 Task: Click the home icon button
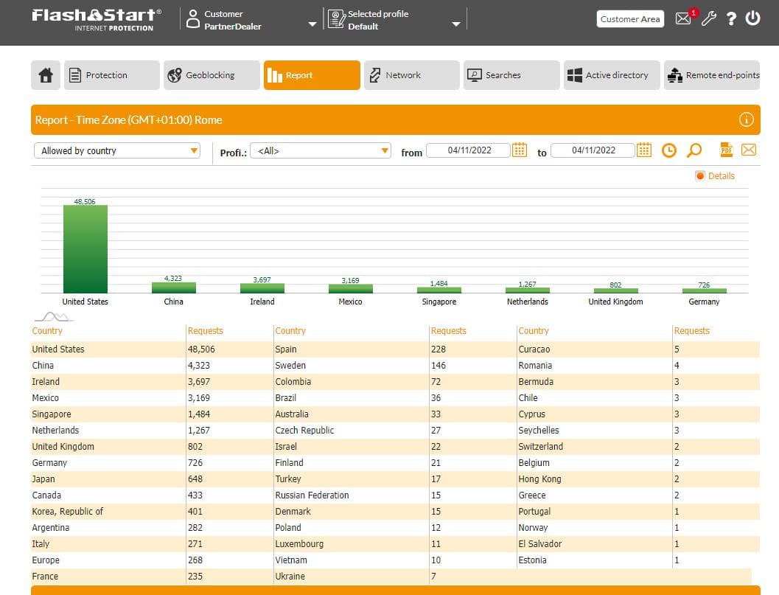point(46,75)
